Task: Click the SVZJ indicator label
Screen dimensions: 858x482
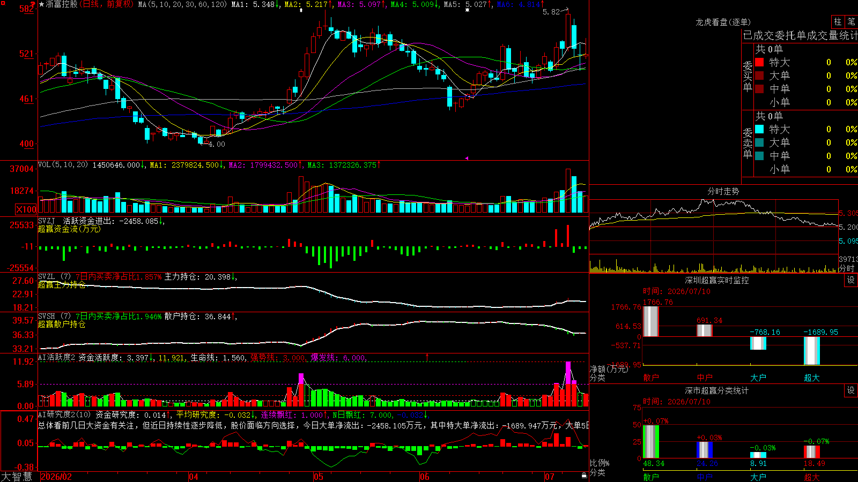Action: [47, 221]
